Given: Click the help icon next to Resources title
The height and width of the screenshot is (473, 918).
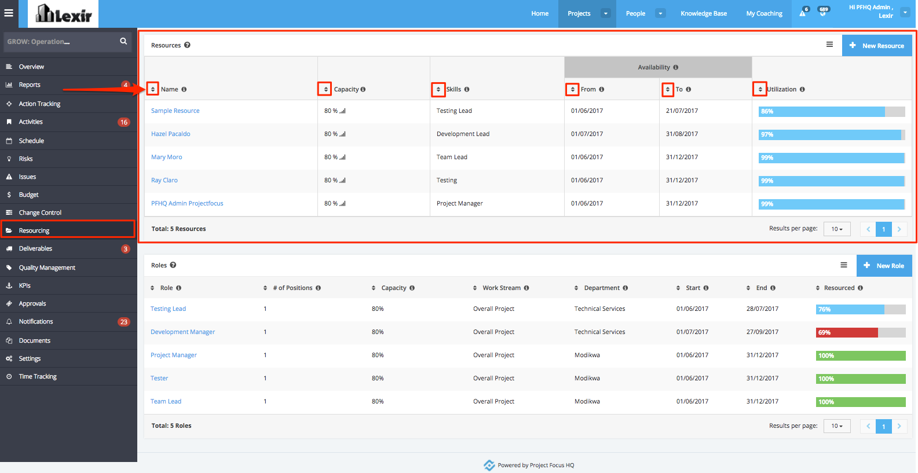Looking at the screenshot, I should pos(187,45).
